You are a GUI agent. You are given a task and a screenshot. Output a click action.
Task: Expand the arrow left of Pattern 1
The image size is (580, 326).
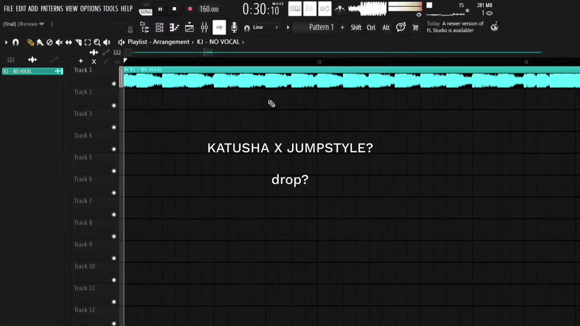tap(288, 27)
